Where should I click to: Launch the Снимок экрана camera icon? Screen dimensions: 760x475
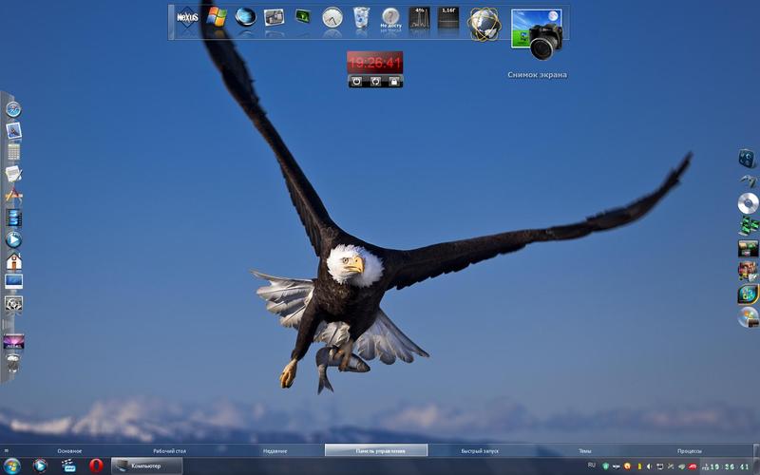coord(537,34)
